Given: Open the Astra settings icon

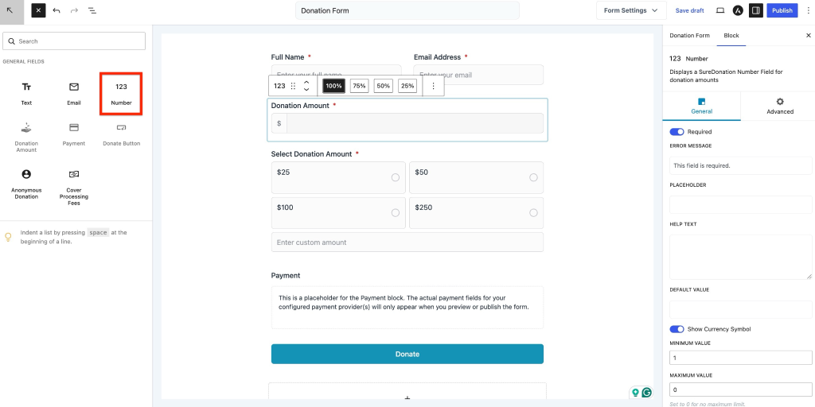Looking at the screenshot, I should point(738,10).
